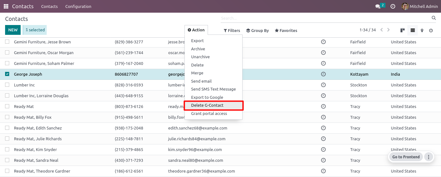Open the activities clock icon in navbar

pos(393,6)
